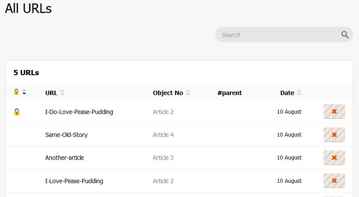Viewport: 359px width, 197px height.
Task: Delete the Another-article URL row
Action: (x=334, y=158)
